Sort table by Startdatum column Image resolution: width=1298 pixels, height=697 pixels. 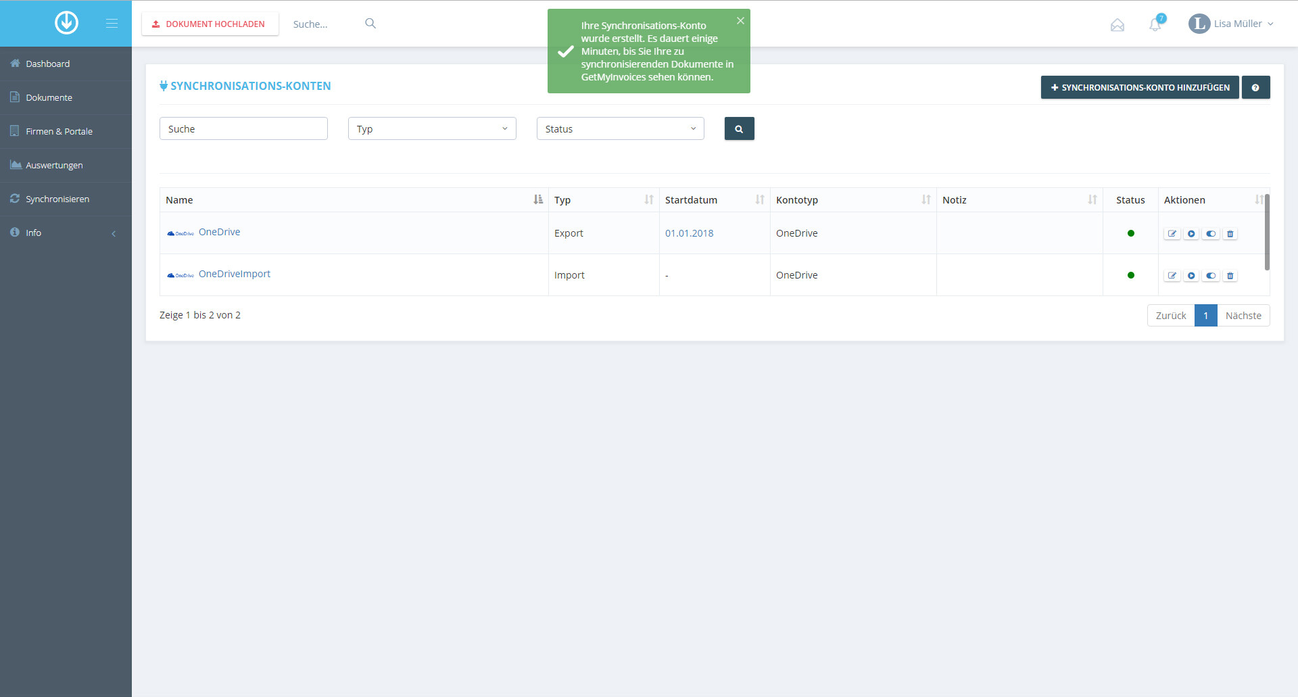(715, 200)
